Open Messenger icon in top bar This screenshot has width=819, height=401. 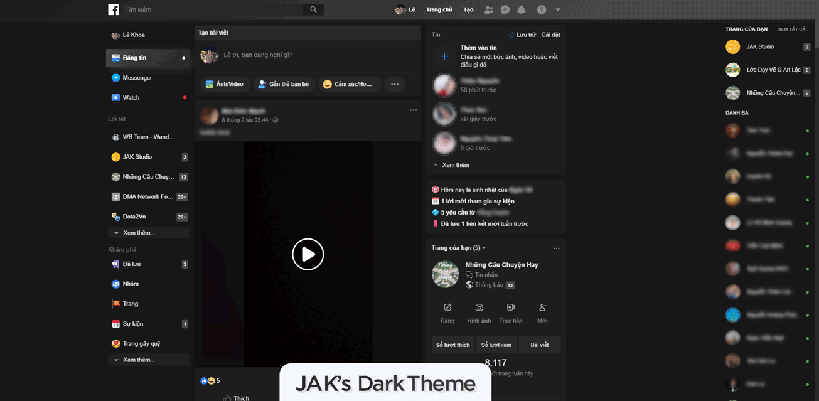[505, 9]
